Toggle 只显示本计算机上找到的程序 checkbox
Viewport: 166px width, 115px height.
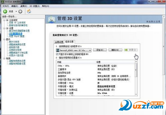click(57, 54)
